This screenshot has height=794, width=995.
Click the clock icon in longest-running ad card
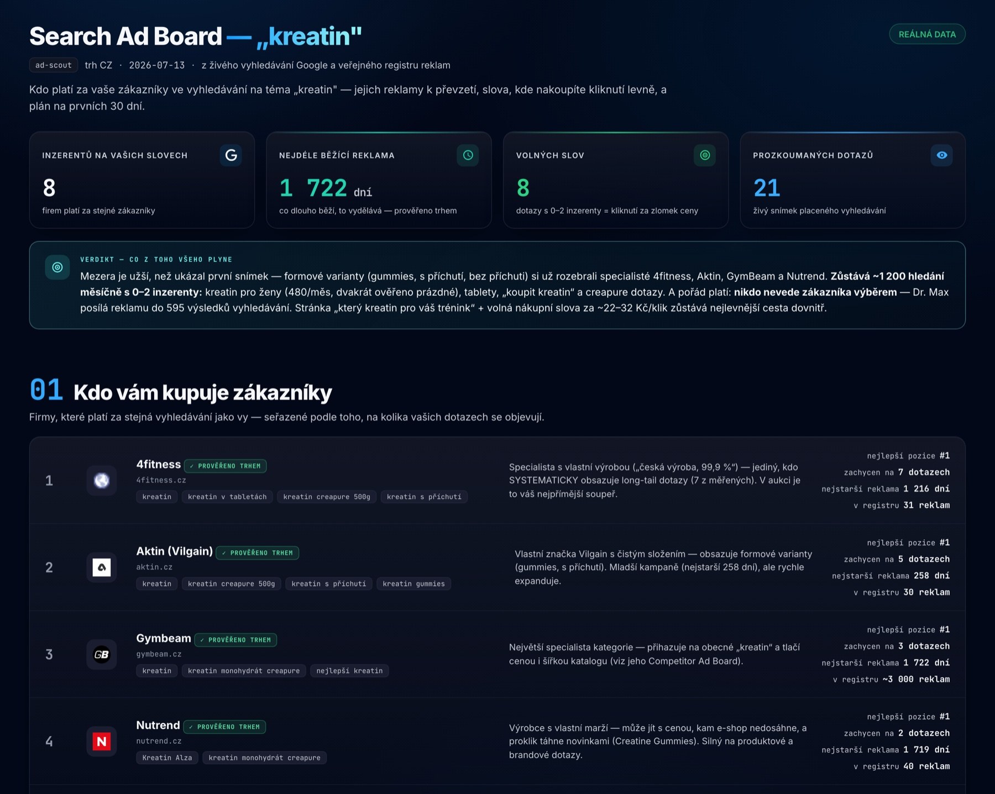tap(468, 155)
